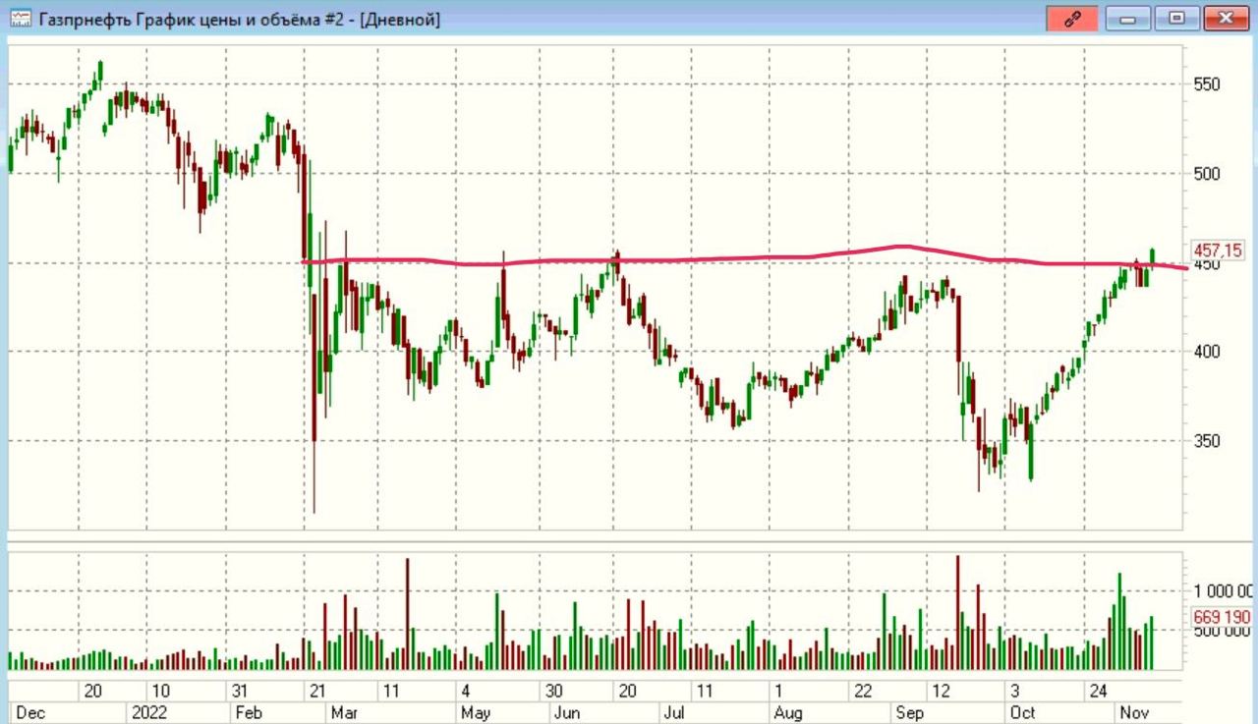This screenshot has width=1258, height=724.
Task: Click the Jul month label
Action: (673, 712)
